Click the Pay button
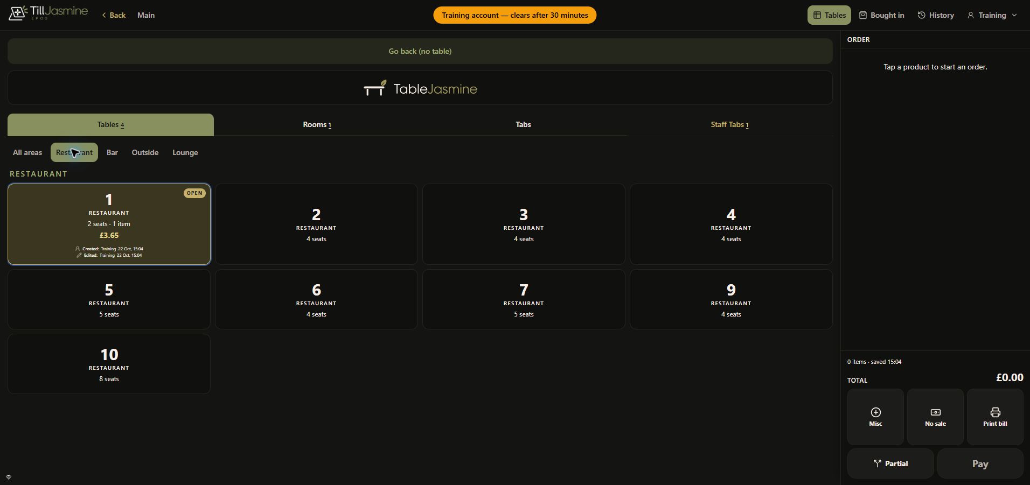This screenshot has width=1030, height=485. pos(980,463)
